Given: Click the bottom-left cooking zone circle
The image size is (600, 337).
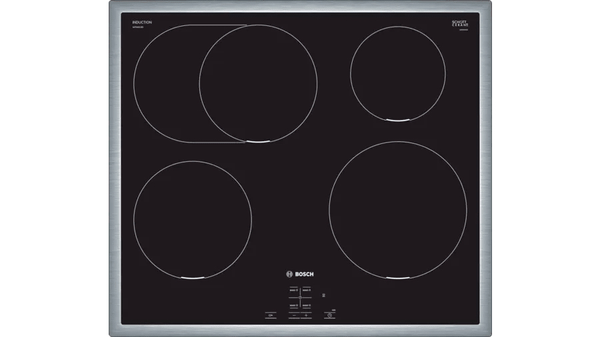Looking at the screenshot, I should [193, 219].
